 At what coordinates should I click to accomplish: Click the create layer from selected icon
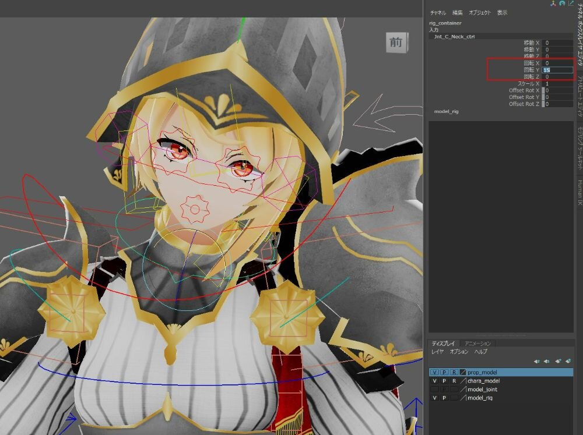click(568, 361)
